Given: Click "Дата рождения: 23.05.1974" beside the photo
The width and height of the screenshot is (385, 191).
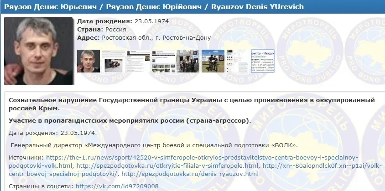Looking at the screenshot, I should [123, 21].
